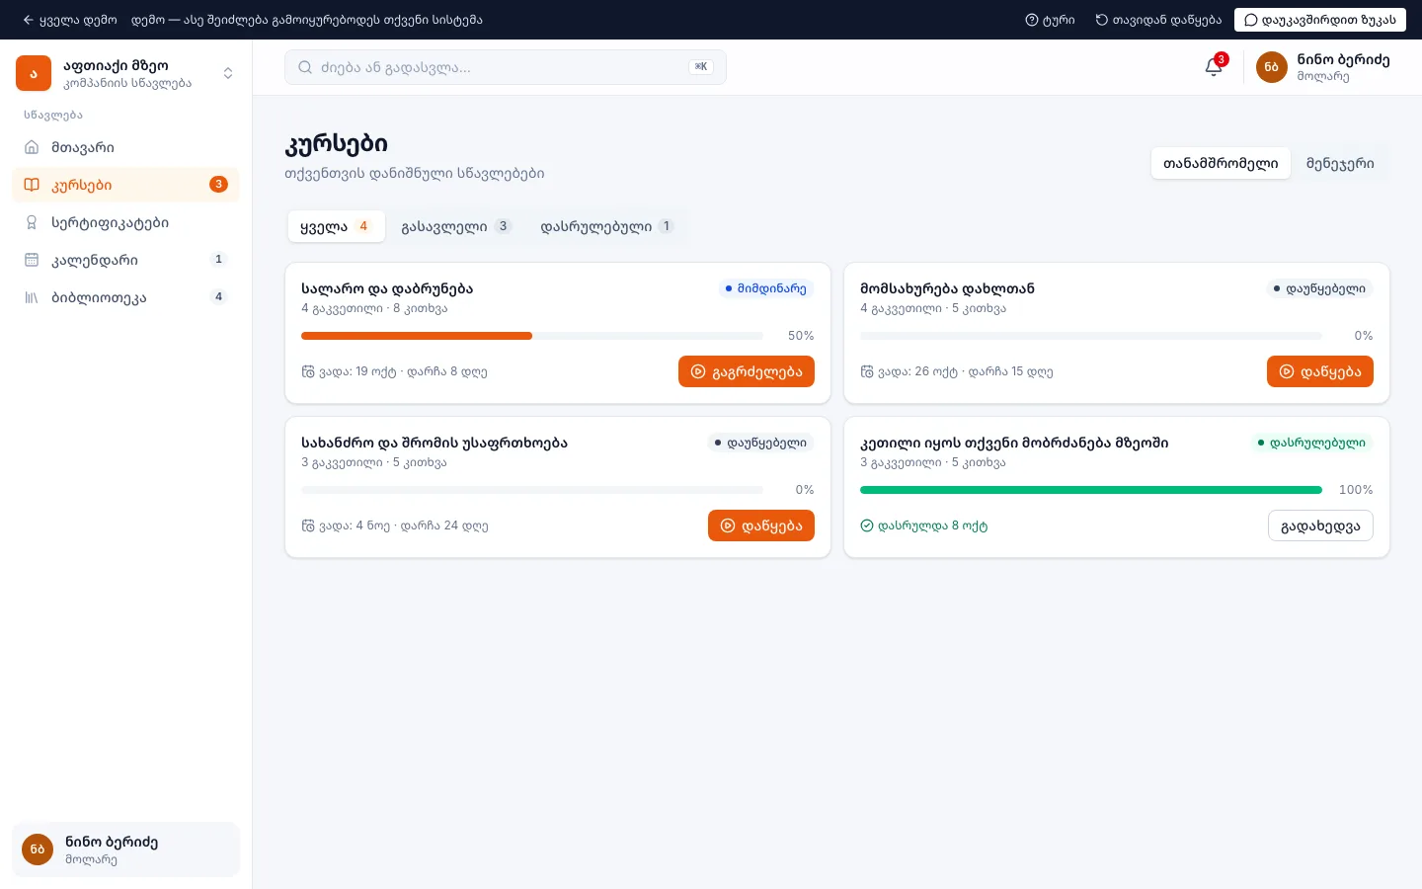Click დაწყება on სახანძრო და შრომის უსაფრთხოება
This screenshot has width=1422, height=889.
click(761, 525)
